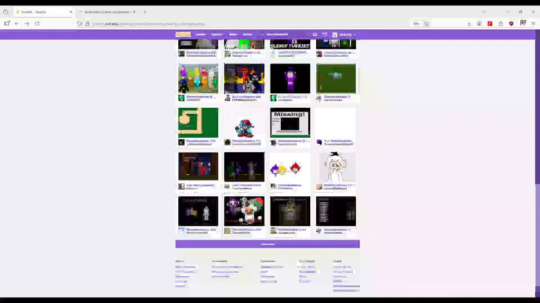Image resolution: width=540 pixels, height=303 pixels.
Task: Go forward in browser history
Action: (x=27, y=24)
